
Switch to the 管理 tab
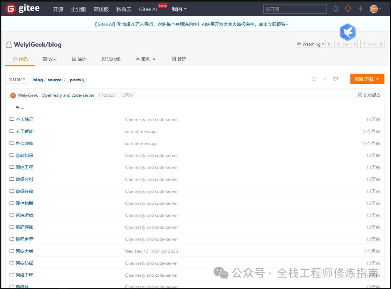[179, 59]
